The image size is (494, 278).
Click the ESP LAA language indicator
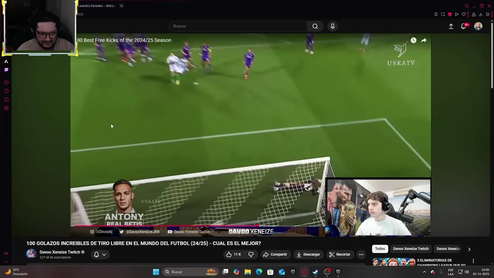(x=451, y=272)
